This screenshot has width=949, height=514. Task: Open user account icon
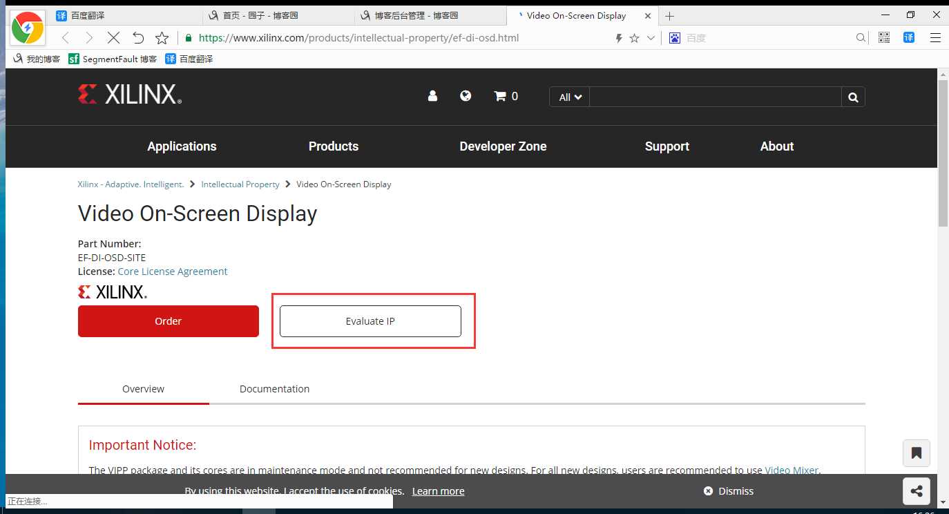click(x=432, y=96)
